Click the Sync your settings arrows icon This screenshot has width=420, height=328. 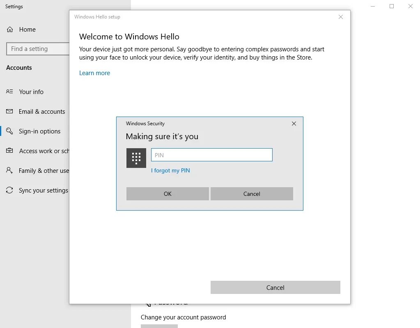(x=9, y=190)
